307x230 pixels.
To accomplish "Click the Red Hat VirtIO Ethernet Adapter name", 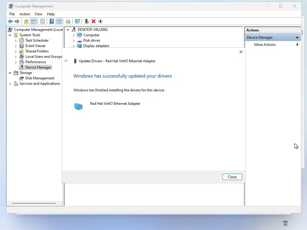I will (115, 103).
